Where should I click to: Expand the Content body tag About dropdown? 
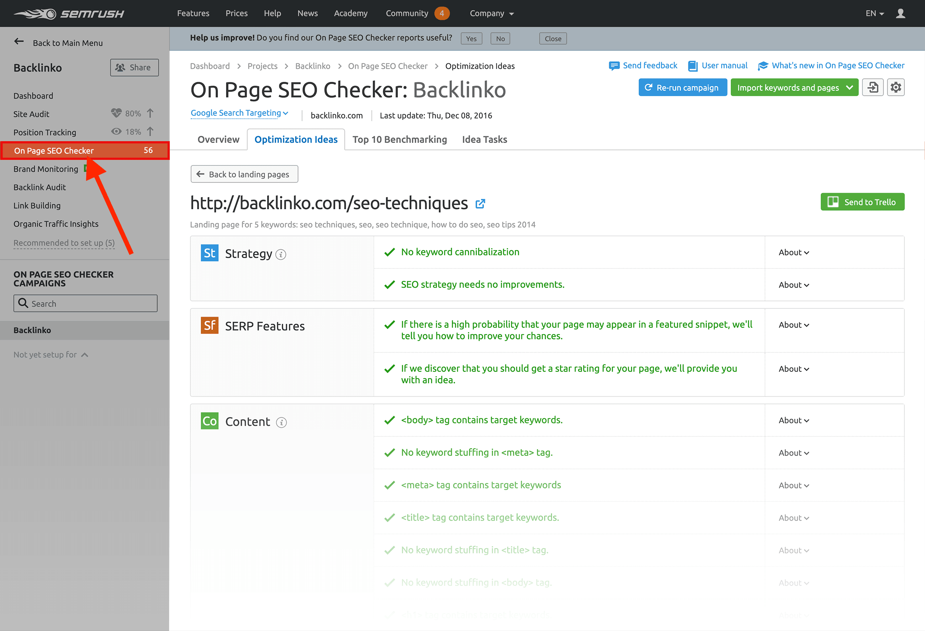click(x=795, y=421)
